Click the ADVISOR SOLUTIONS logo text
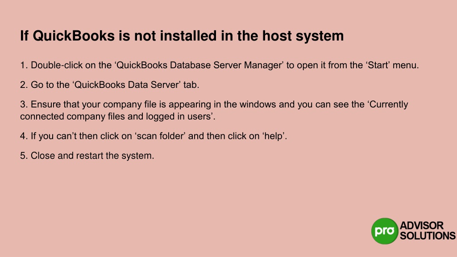The height and width of the screenshot is (257, 457). pos(427,231)
